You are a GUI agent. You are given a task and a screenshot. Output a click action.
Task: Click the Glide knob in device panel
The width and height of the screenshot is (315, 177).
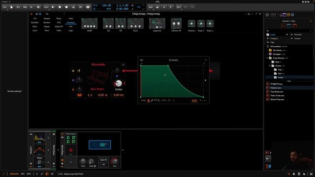[x=91, y=161]
